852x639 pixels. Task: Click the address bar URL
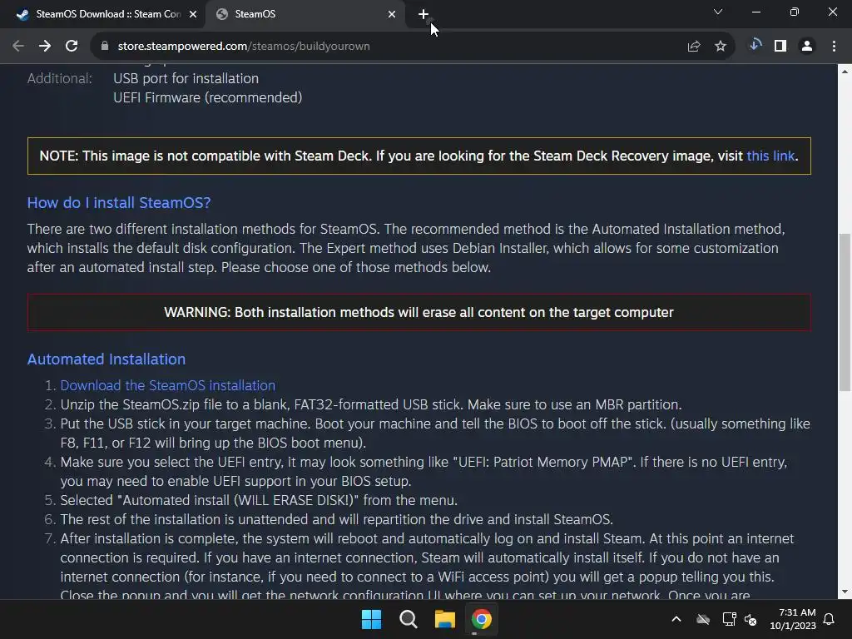point(244,47)
